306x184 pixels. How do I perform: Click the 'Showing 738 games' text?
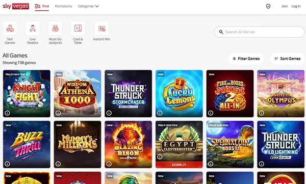pyautogui.click(x=19, y=63)
